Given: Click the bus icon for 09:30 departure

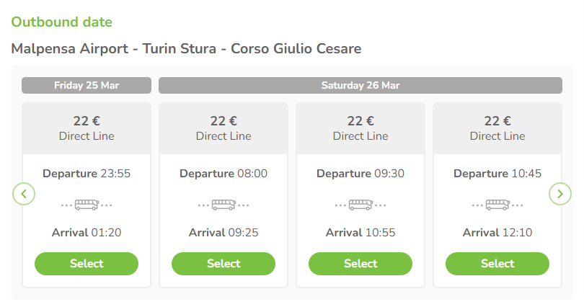Looking at the screenshot, I should pos(360,205).
